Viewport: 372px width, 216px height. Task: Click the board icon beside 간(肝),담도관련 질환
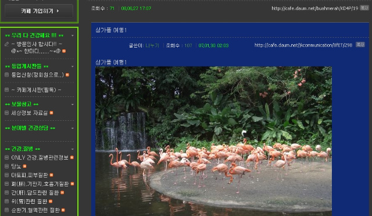[7, 193]
